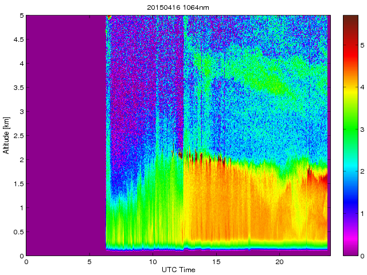Click the y-axis tick label '1.5'

pyautogui.click(x=19, y=184)
